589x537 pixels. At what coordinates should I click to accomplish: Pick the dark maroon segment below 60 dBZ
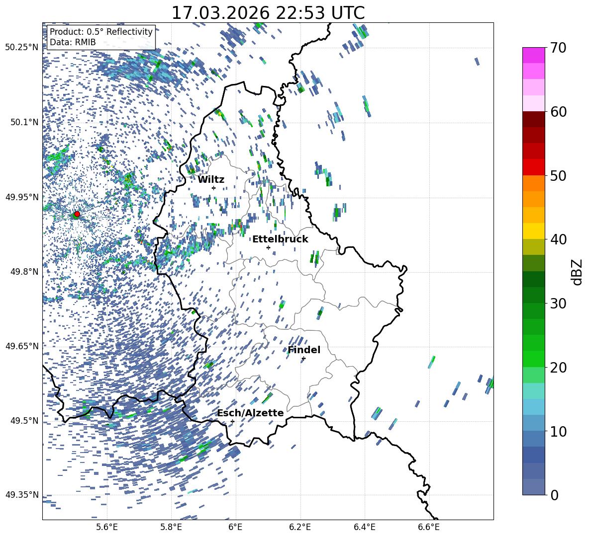tap(534, 119)
